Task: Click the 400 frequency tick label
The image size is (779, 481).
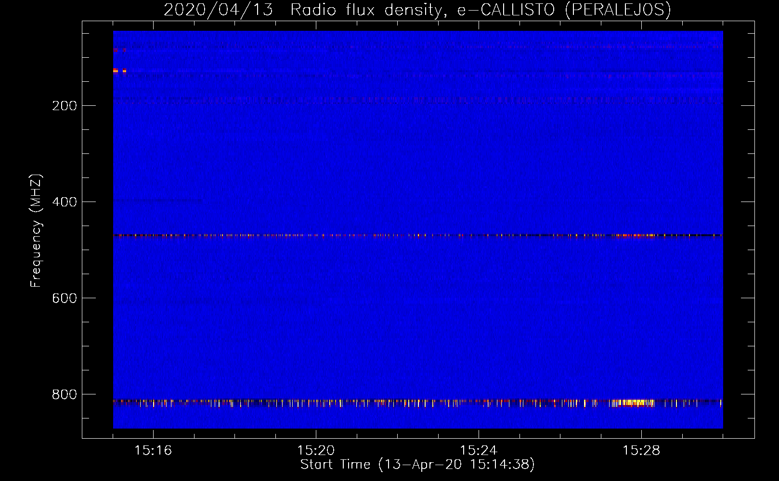Action: 65,202
